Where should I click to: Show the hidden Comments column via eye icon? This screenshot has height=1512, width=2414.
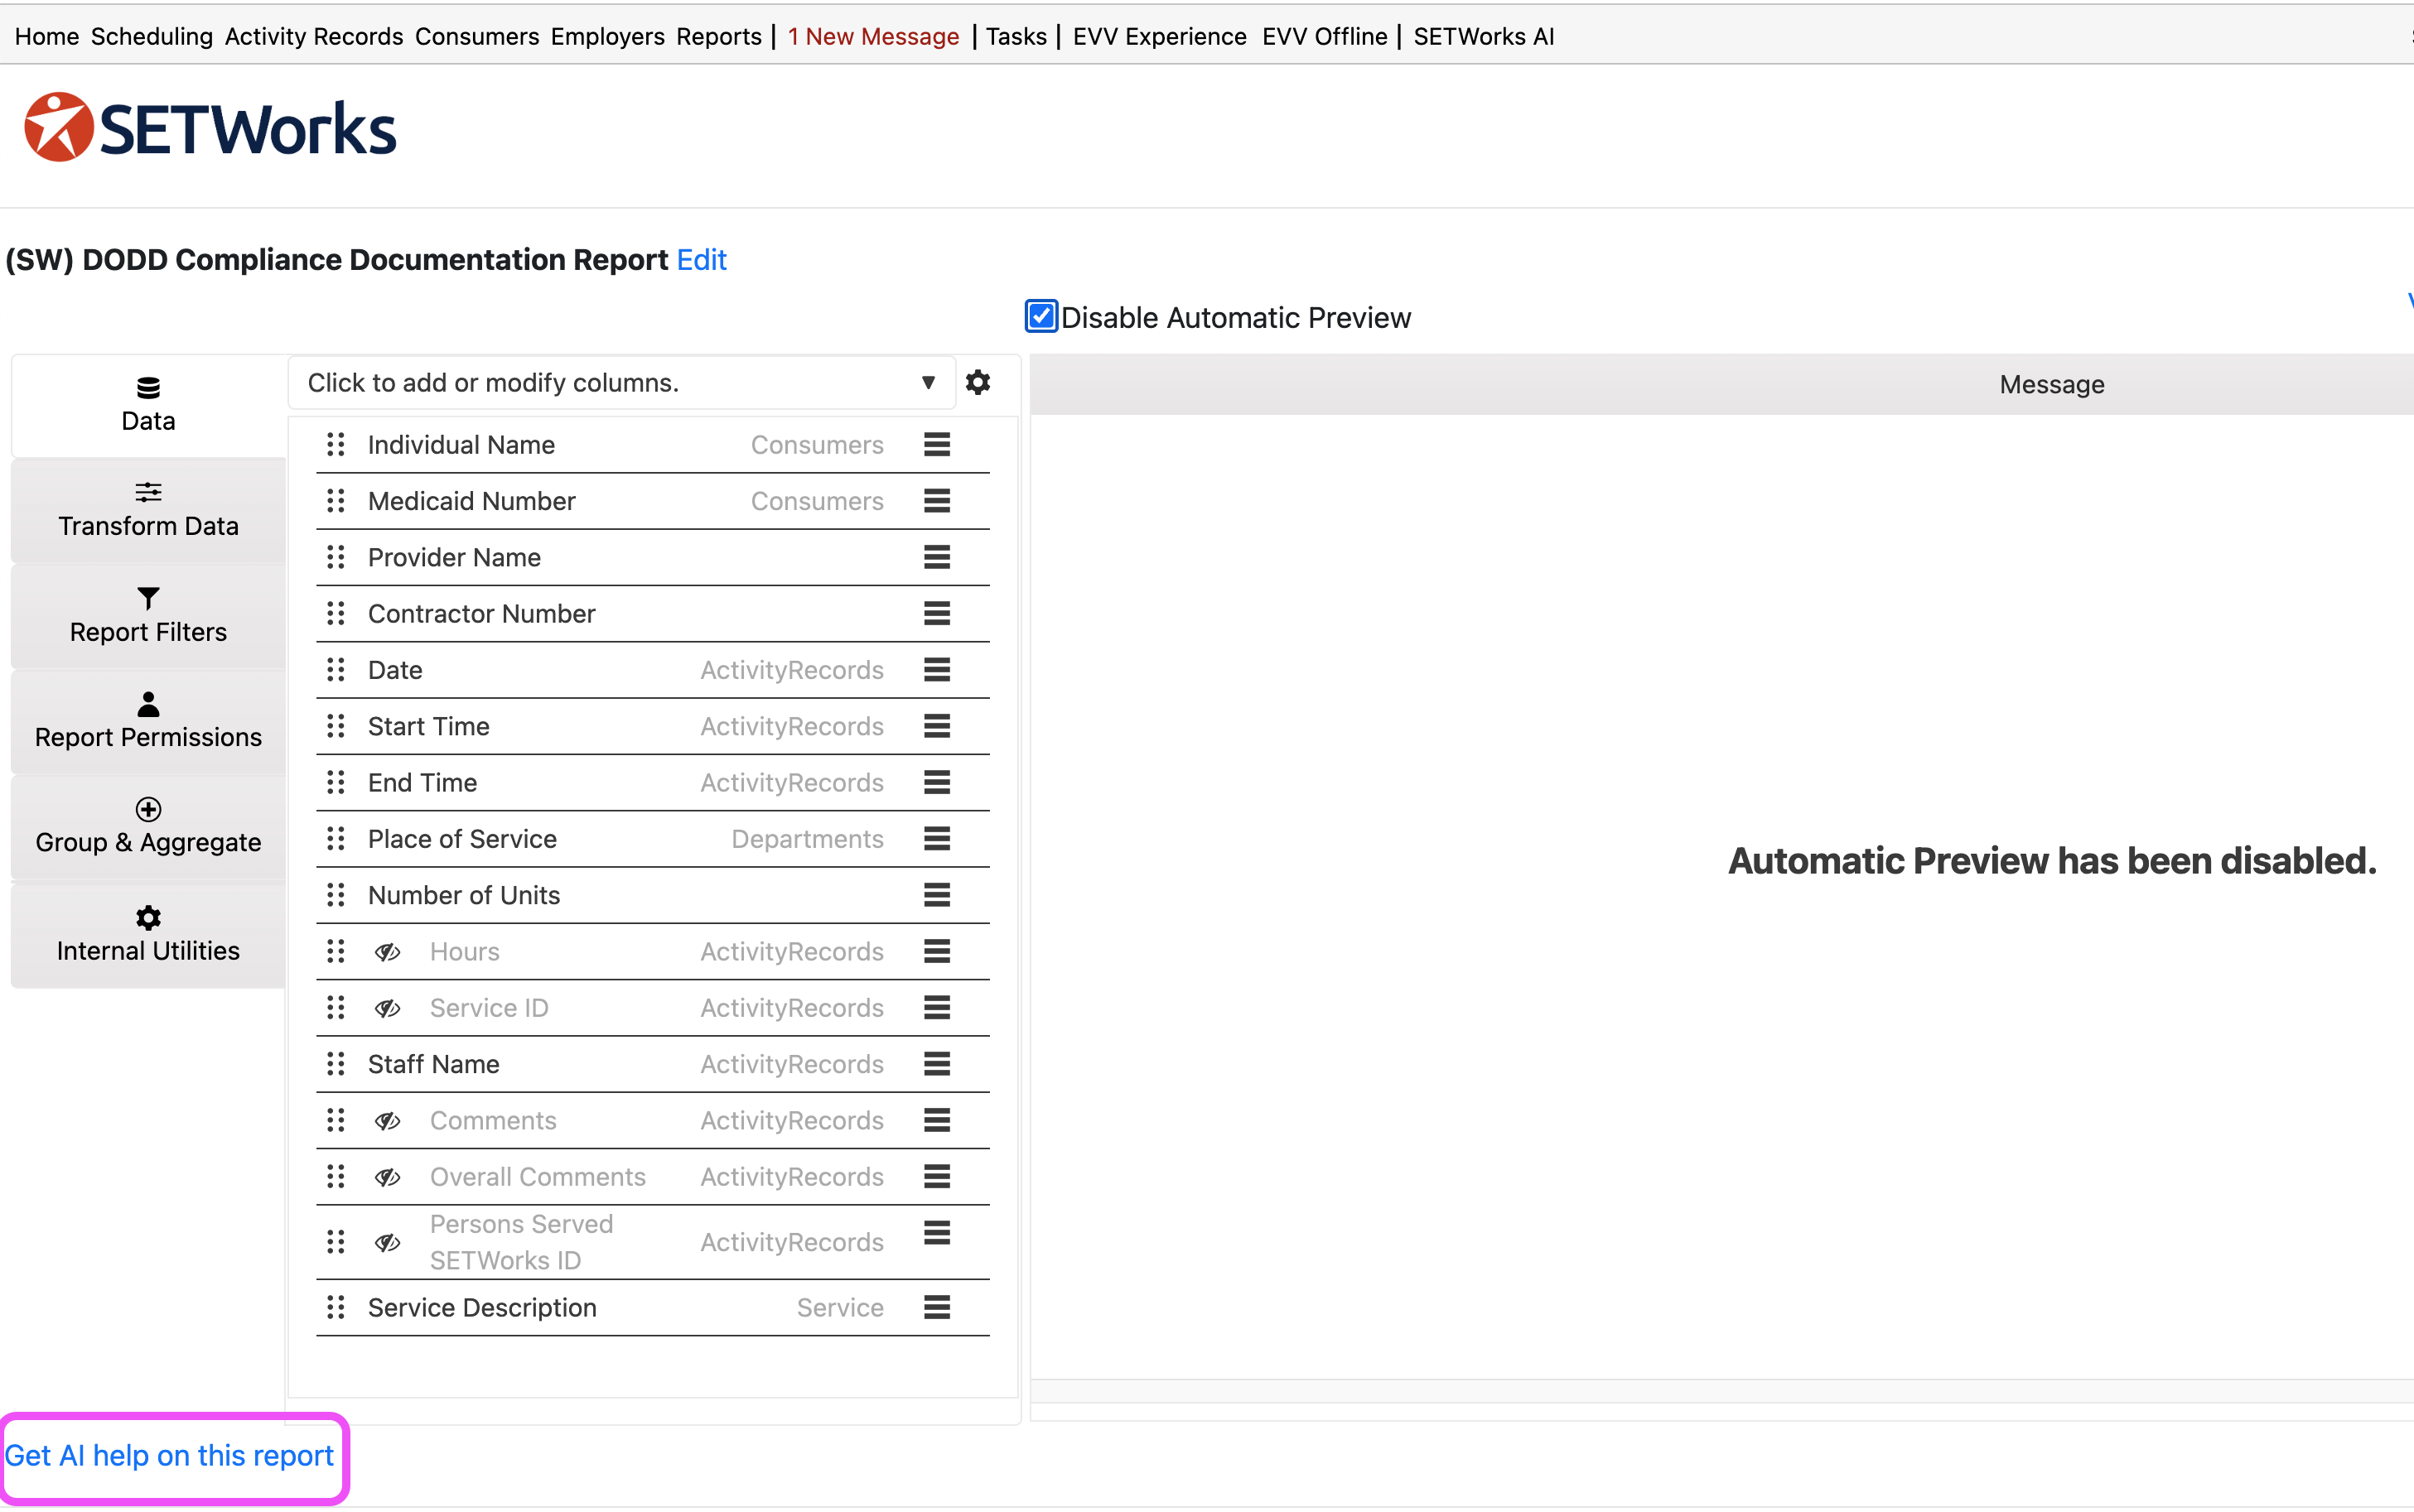pos(387,1121)
